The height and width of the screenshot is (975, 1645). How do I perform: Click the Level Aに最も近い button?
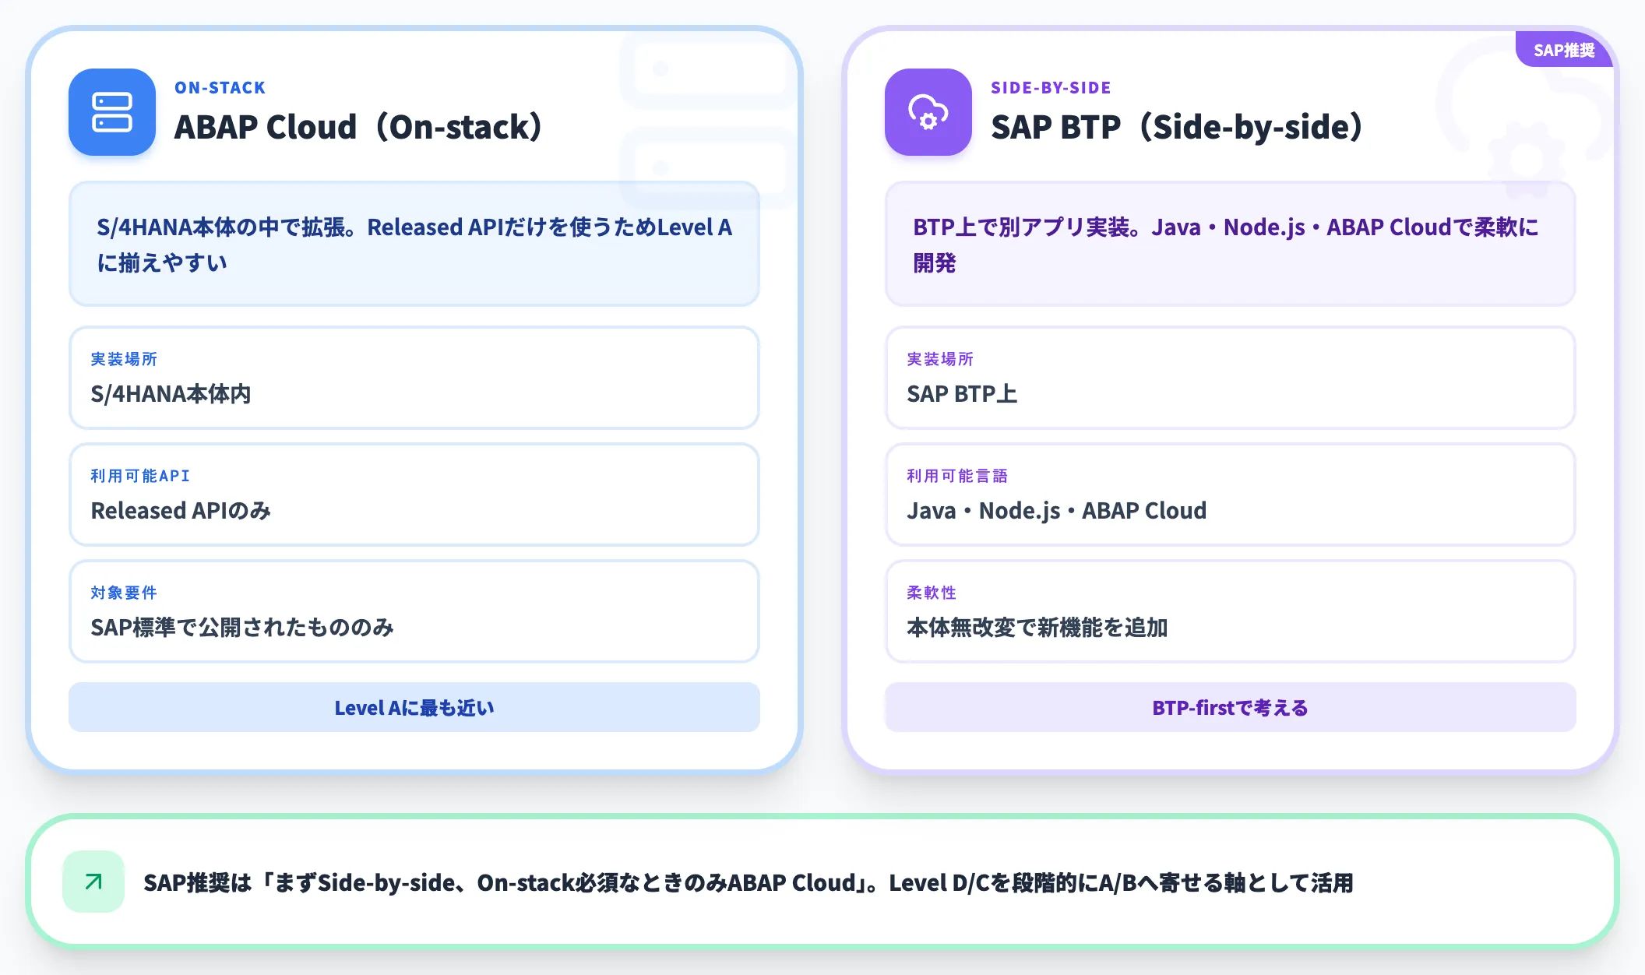pyautogui.click(x=414, y=707)
